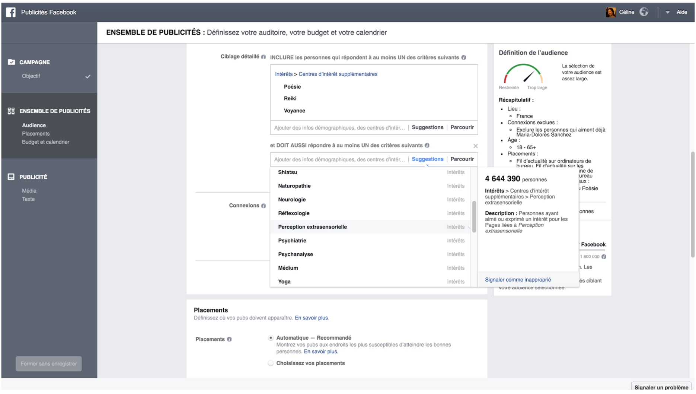Click Suggestions in the first targeting box
This screenshot has height=394, width=696.
[428, 127]
